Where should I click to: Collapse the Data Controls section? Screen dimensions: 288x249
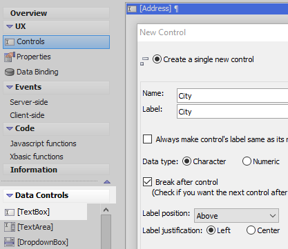coord(10,196)
